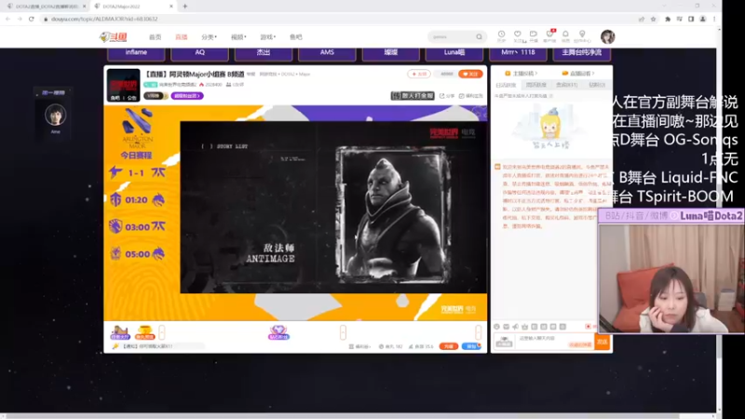The image size is (745, 419).
Task: Go back with browser back arrow
Action: 8,19
